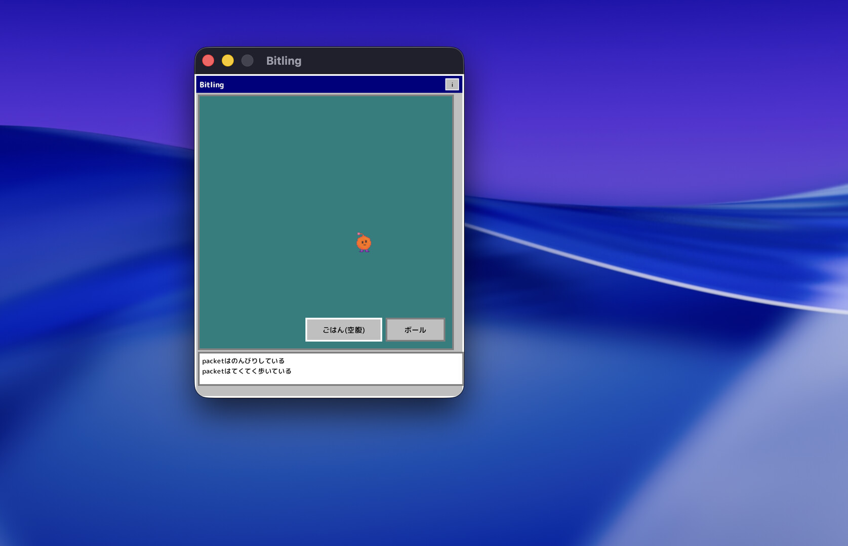The width and height of the screenshot is (848, 546).
Task: Click the gray status strip below the log
Action: coord(329,391)
